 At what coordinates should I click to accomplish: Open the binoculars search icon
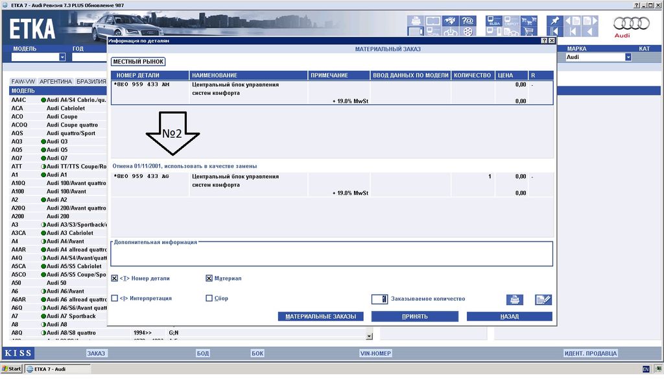(451, 21)
